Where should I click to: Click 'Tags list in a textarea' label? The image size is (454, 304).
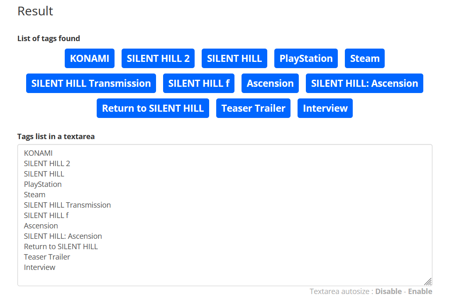click(x=56, y=137)
